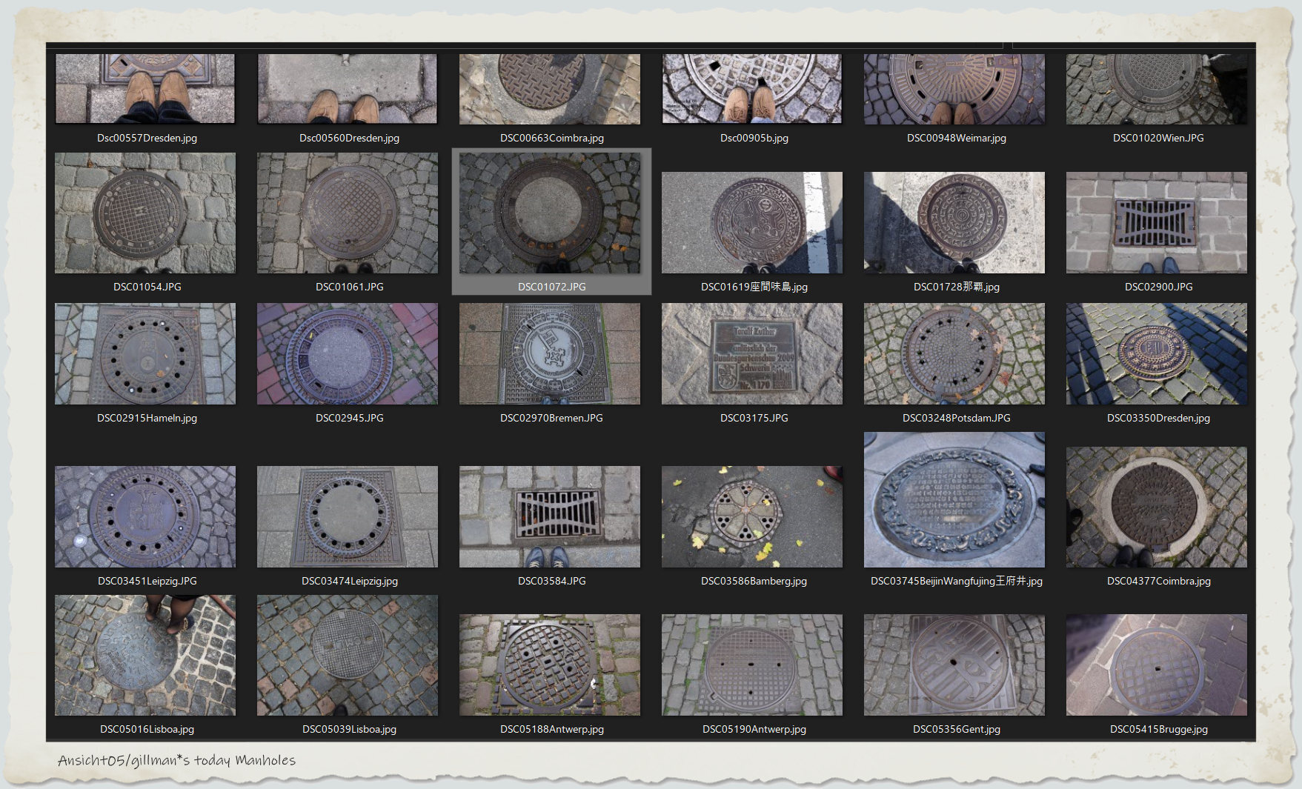Select DSC03474Leipzig.jpg thumbnail
The height and width of the screenshot is (789, 1302).
(348, 517)
